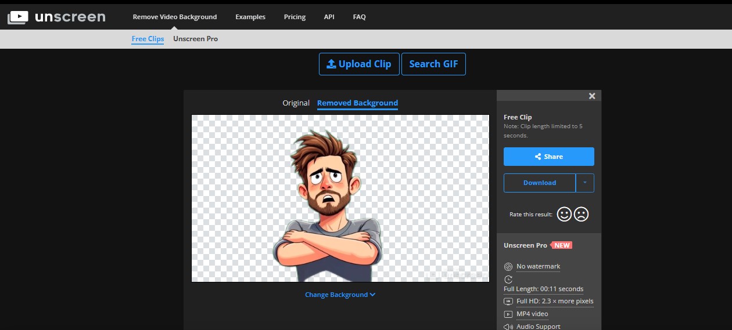Image resolution: width=732 pixels, height=330 pixels.
Task: Open Remove Video Background menu item
Action: pyautogui.click(x=175, y=17)
